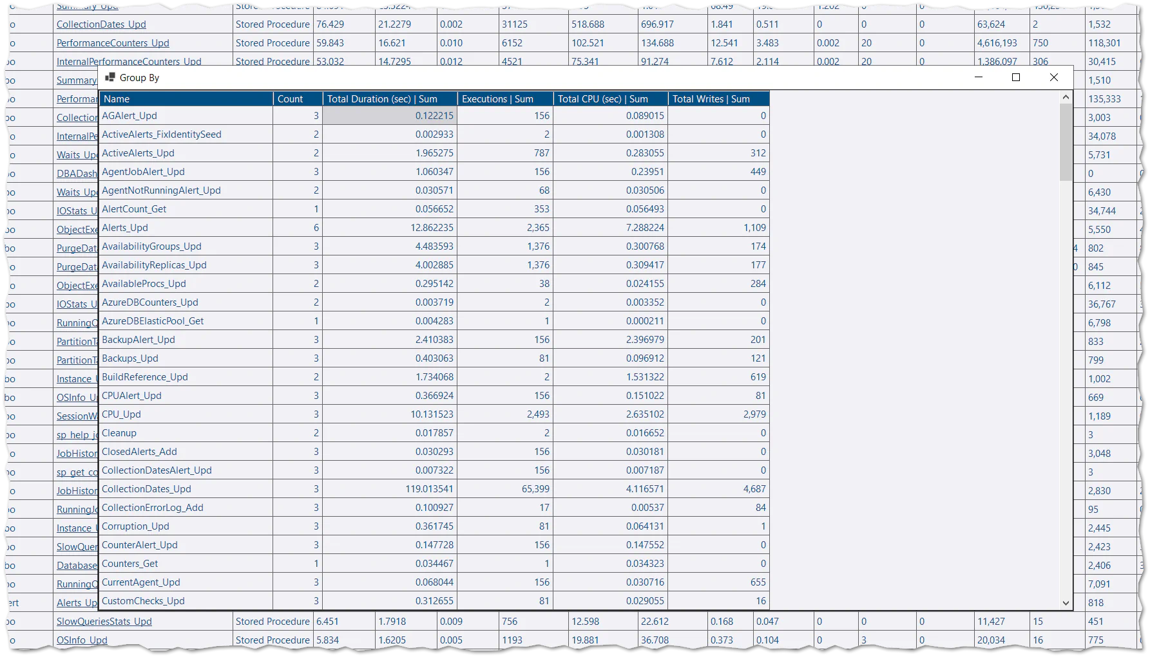Select the CurrentAgent_Upd row name

coord(141,582)
